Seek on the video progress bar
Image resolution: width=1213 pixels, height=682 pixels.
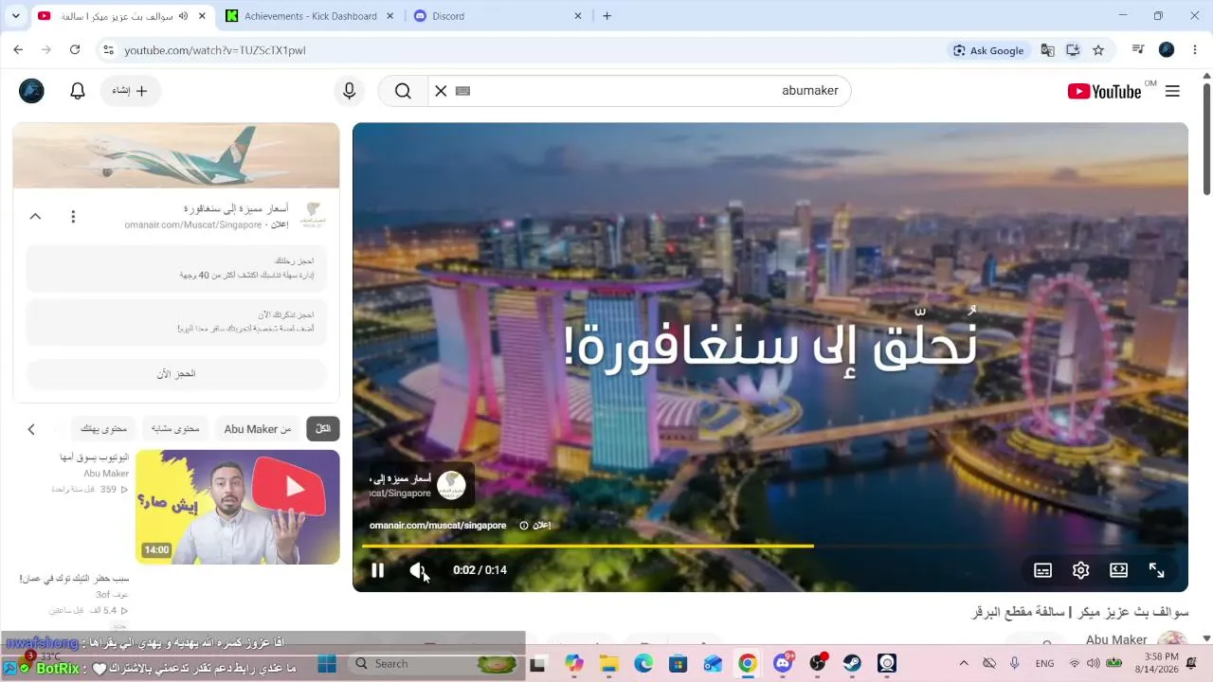(769, 546)
